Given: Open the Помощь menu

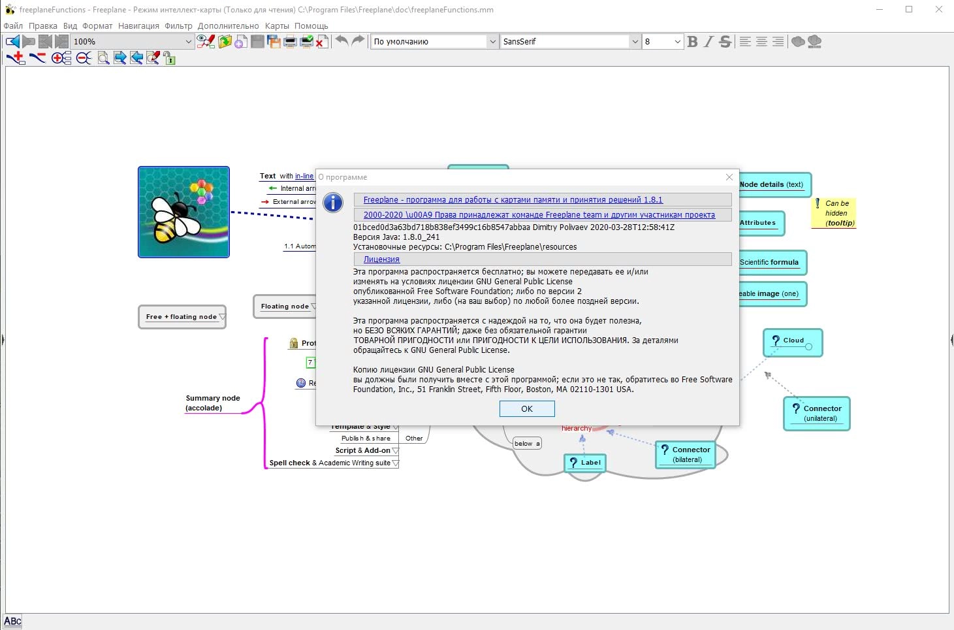Looking at the screenshot, I should [311, 26].
